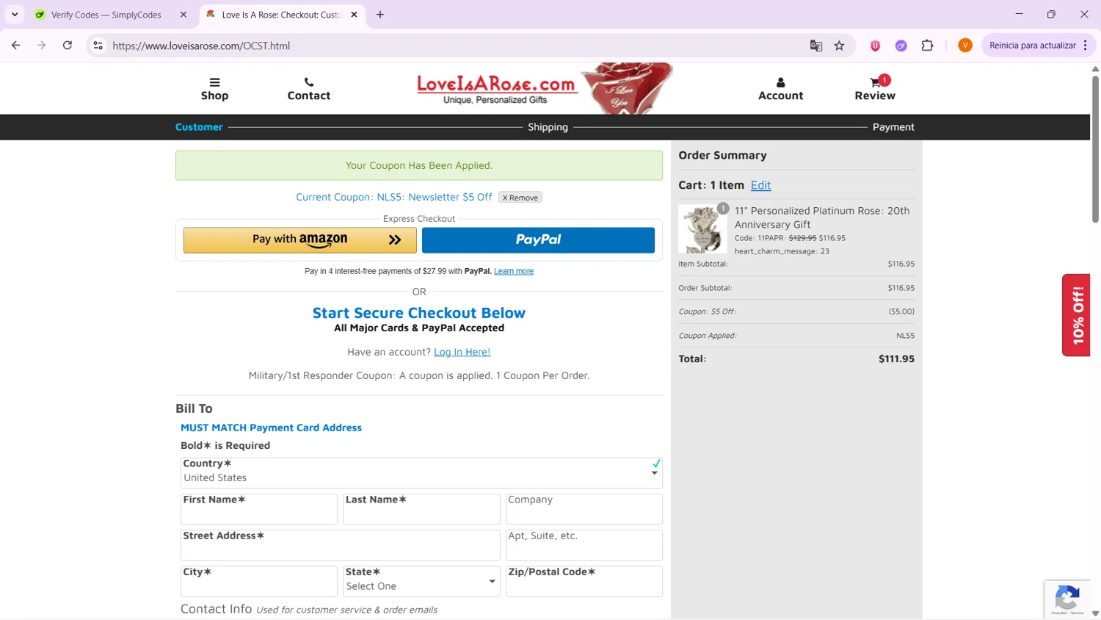
Task: Close the Verify Codes SimplyCodes tab
Action: pos(183,15)
